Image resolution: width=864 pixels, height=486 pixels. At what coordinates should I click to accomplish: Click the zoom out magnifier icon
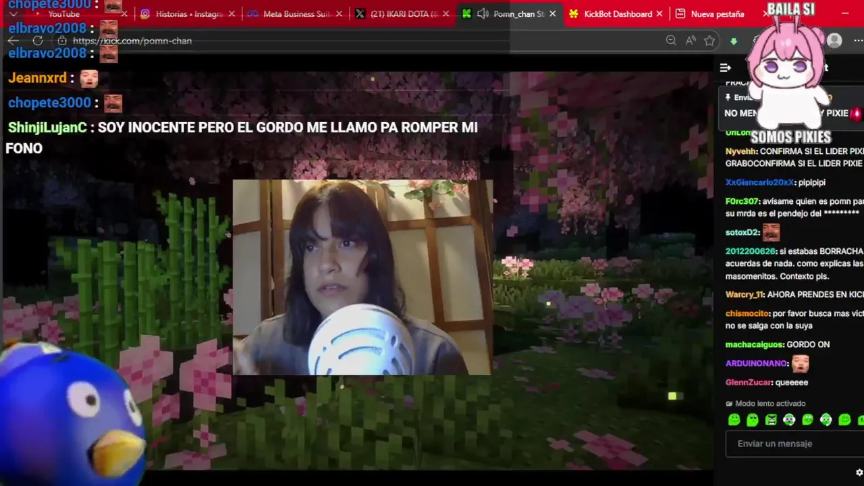point(671,40)
